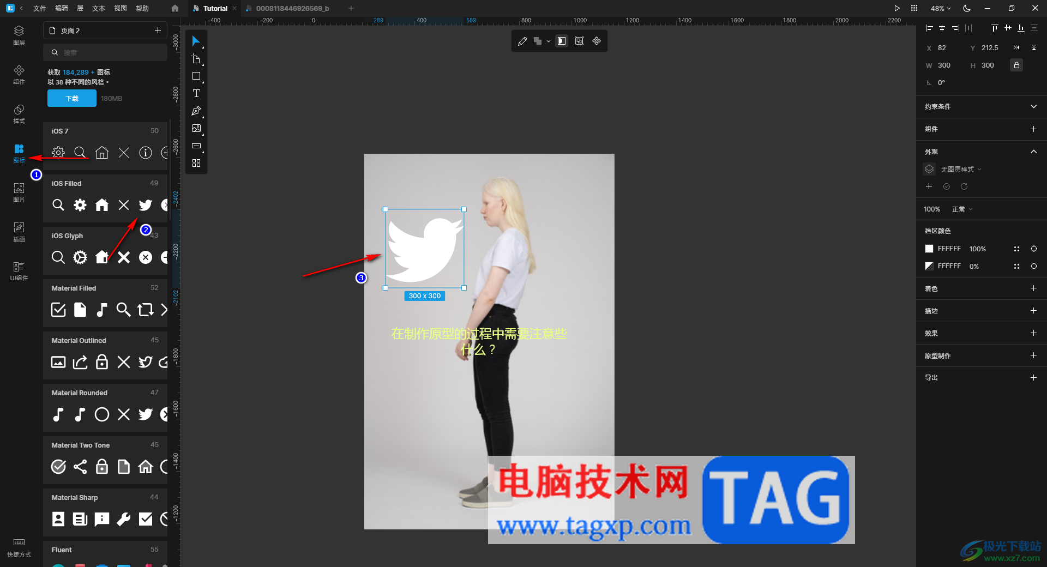This screenshot has height=567, width=1047.
Task: Add 原型制作 prototyping interaction
Action: [1033, 355]
